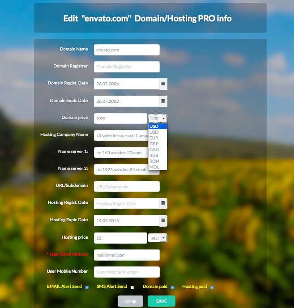Enable the SMS Alert Send checkbox
This screenshot has height=308, width=294.
pos(132,287)
